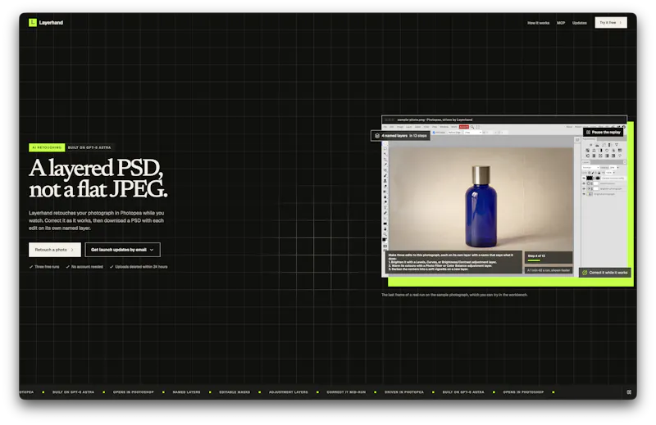Screen dimensions: 656x425
Task: Hide the Original photograph layer via its eye icon
Action: pos(584,194)
